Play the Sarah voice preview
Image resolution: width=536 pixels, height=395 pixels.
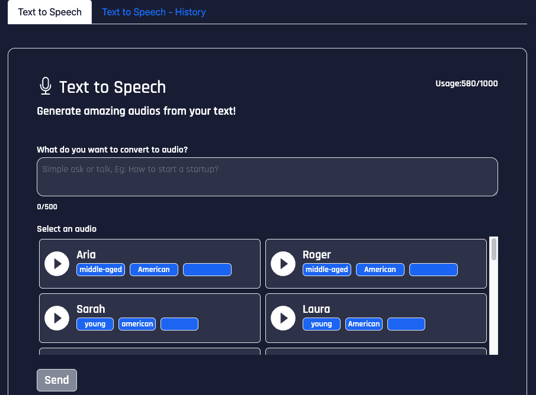tap(57, 318)
